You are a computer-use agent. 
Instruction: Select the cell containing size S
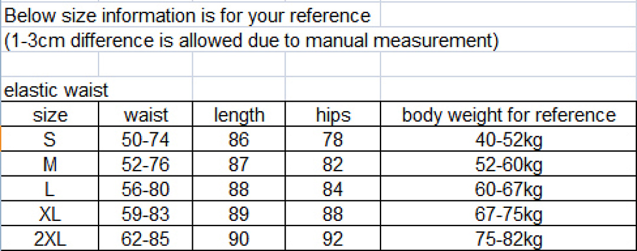(x=50, y=140)
